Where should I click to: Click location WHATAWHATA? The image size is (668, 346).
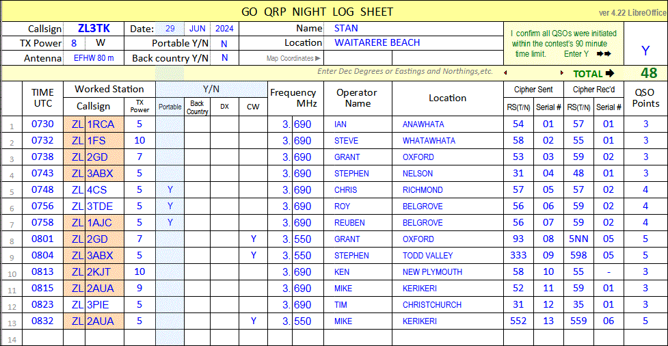pyautogui.click(x=447, y=141)
